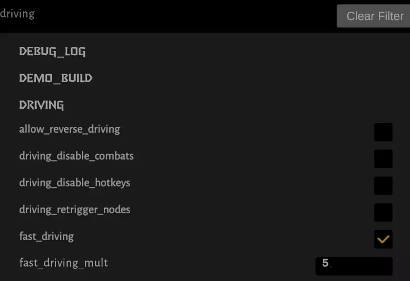Click the driving_disable_hotkeys label
This screenshot has height=281, width=410.
coord(75,183)
